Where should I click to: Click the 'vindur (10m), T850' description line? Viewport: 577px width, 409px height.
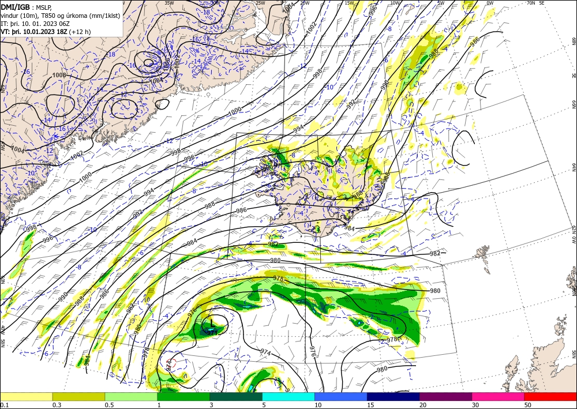(x=61, y=16)
